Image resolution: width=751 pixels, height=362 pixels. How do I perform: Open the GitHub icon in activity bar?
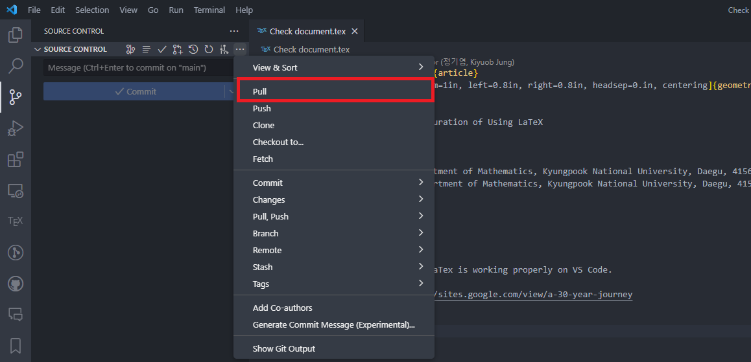click(16, 284)
